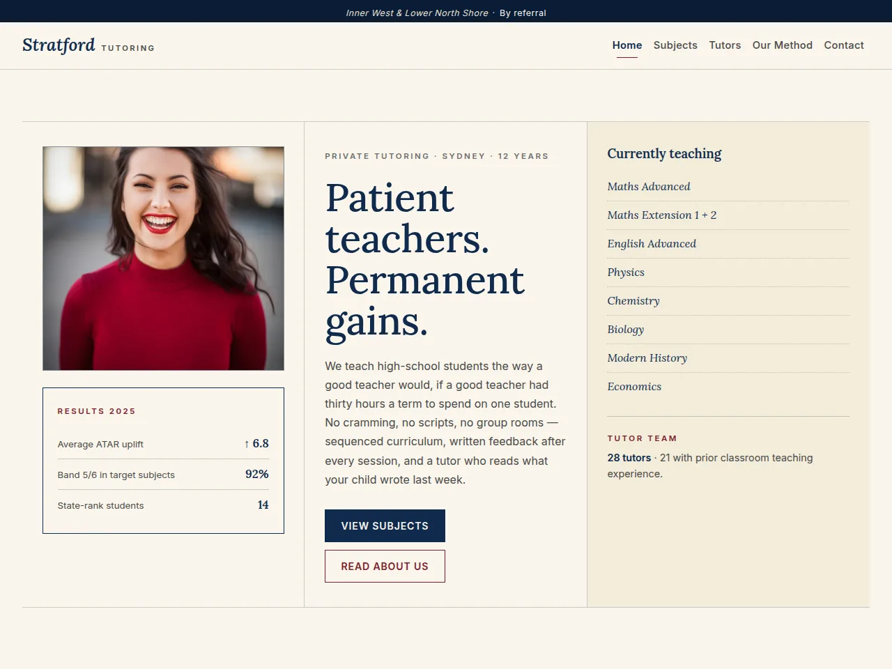Click the 28 tutors text

pos(629,458)
